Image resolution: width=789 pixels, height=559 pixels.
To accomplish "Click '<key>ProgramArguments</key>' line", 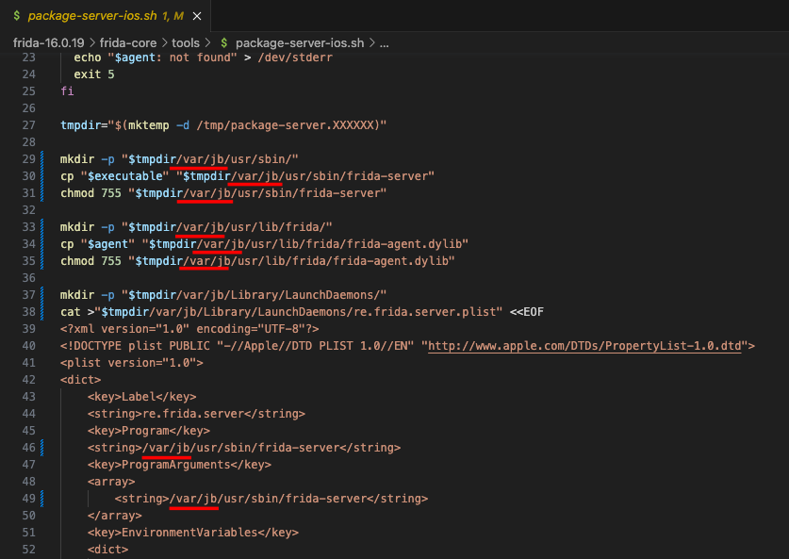I will 179,465.
